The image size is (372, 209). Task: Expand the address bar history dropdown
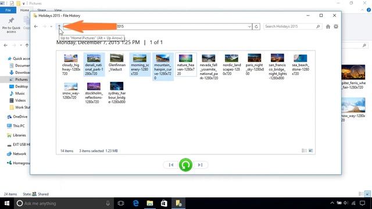(249, 27)
